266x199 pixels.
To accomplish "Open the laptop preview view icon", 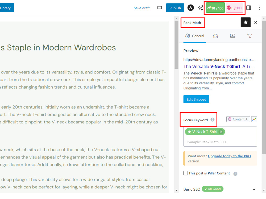I will (x=159, y=8).
